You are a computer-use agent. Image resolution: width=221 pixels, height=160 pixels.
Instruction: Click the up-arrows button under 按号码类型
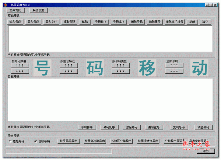pyautogui.click(x=120, y=65)
